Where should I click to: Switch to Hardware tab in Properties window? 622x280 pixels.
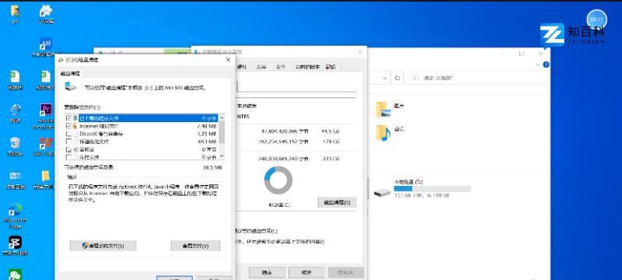click(242, 67)
